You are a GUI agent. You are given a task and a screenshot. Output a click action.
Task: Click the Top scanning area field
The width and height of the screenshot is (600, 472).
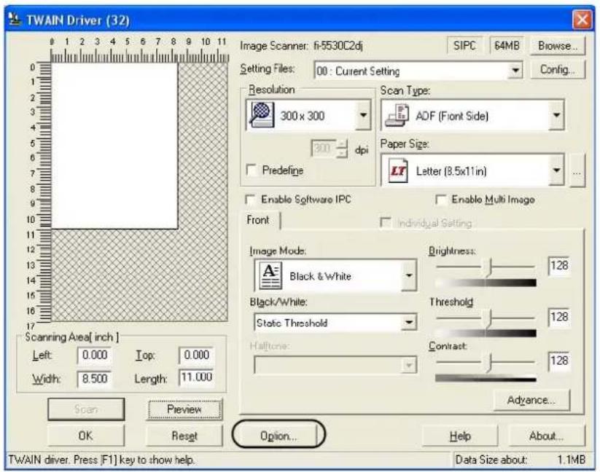click(x=196, y=355)
